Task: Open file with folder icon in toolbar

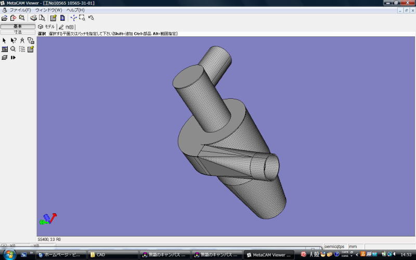Action: tap(4, 18)
